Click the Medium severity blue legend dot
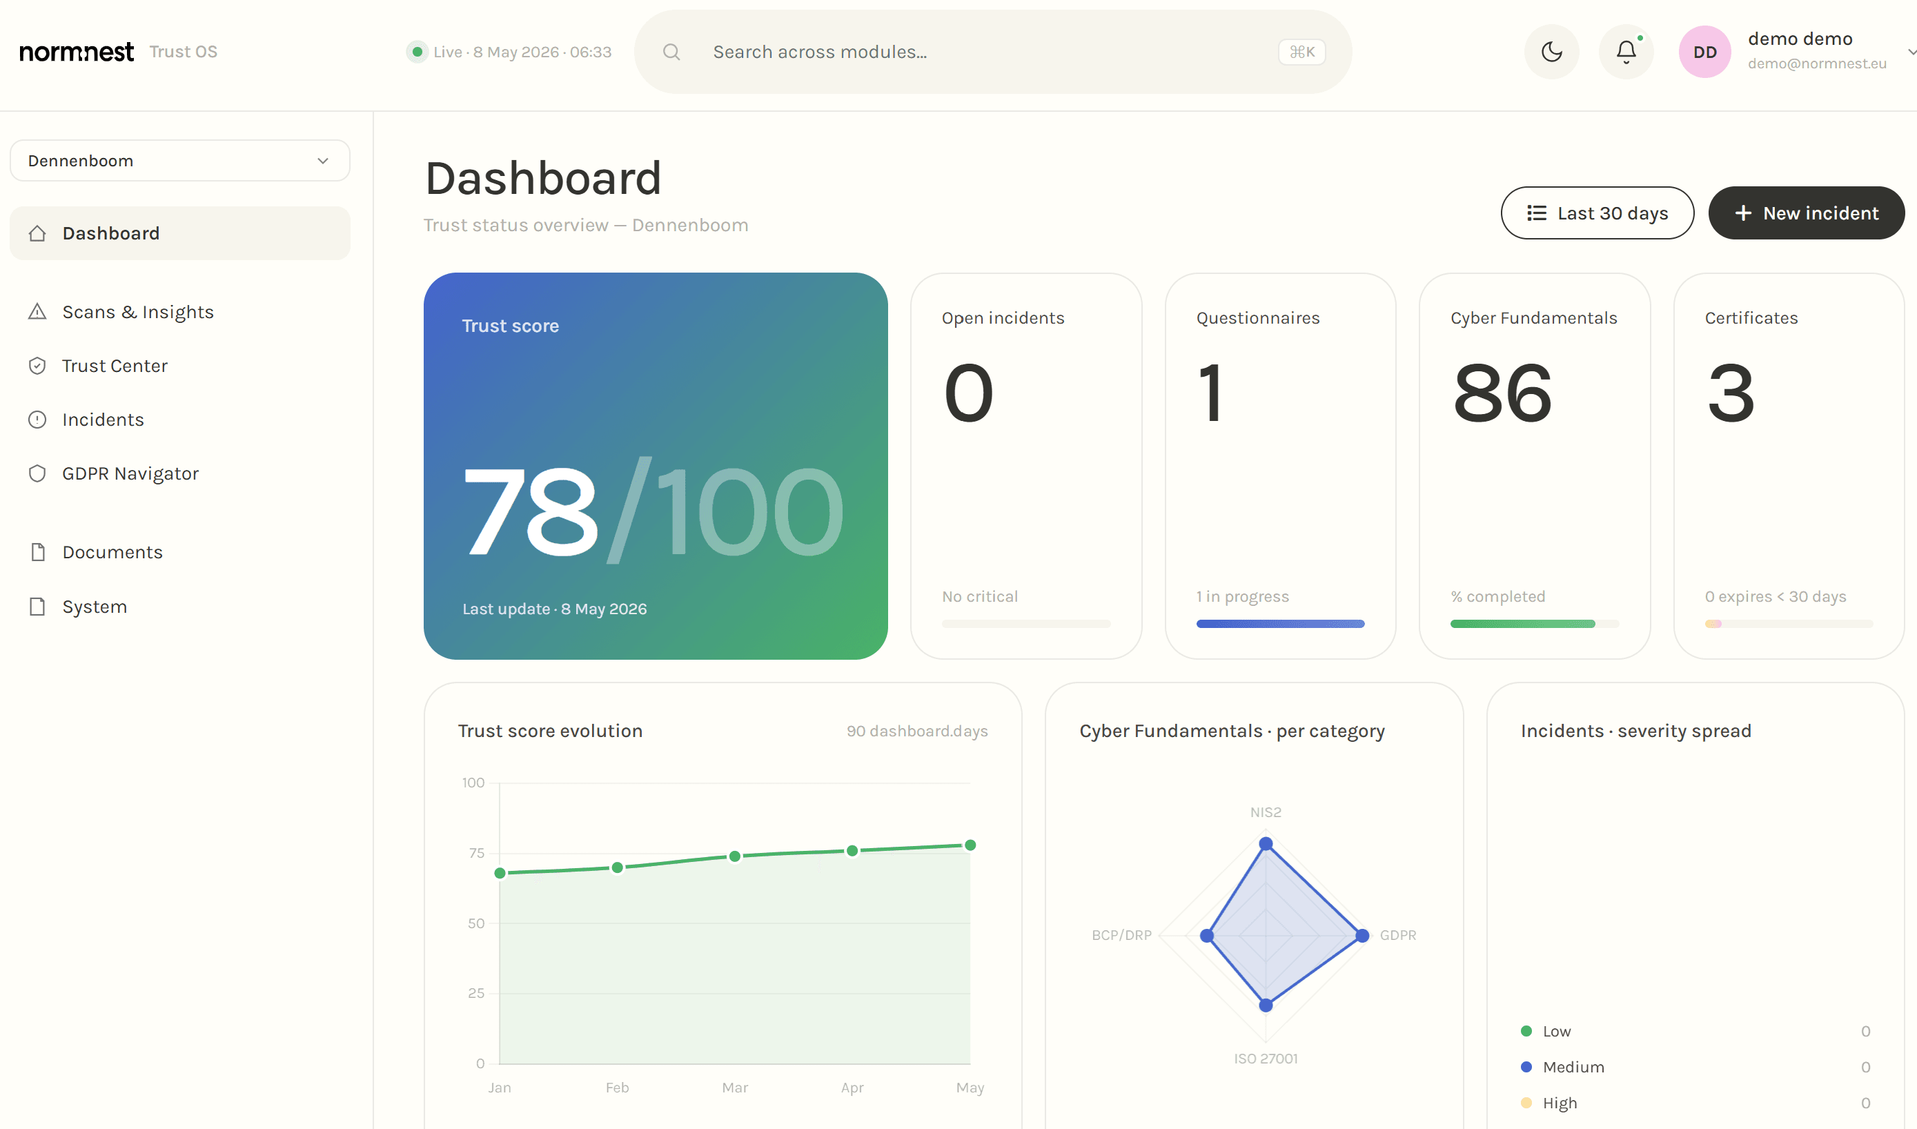1917x1129 pixels. point(1526,1067)
